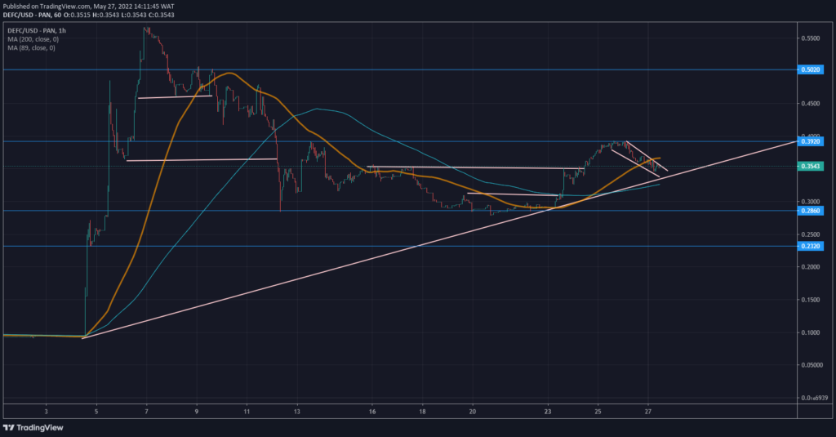836x437 pixels.
Task: Click date label 11 on the time axis
Action: 247,412
